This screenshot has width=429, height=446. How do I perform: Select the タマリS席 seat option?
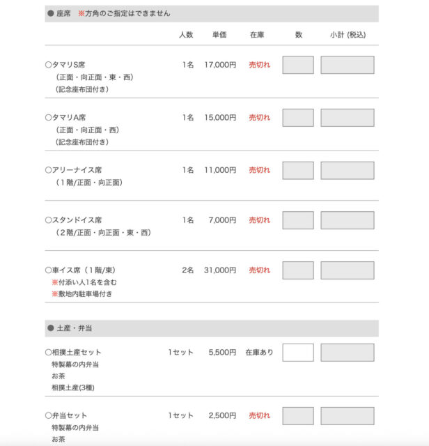click(49, 65)
